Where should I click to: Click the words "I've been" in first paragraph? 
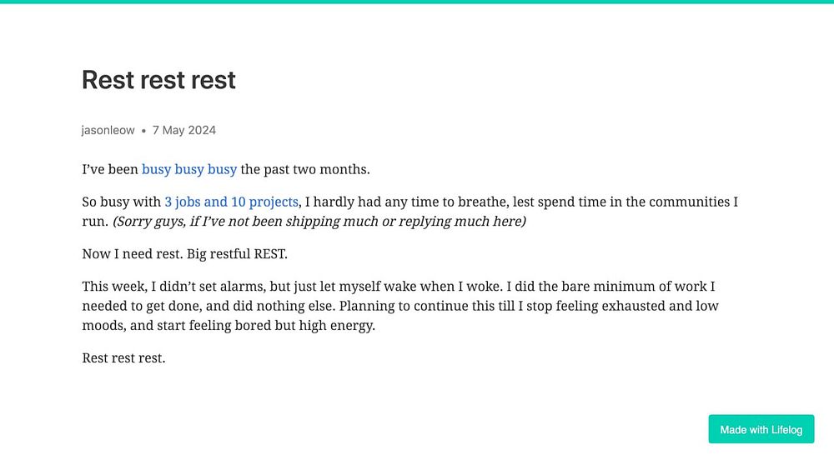point(109,169)
